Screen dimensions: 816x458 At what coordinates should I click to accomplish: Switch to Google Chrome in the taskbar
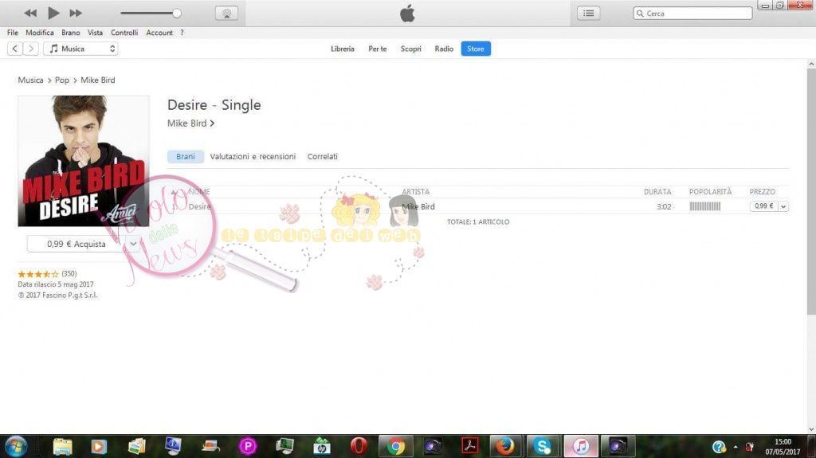click(396, 447)
